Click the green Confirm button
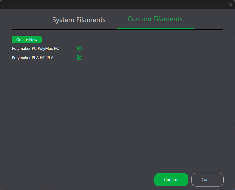Viewport: 235px width, 190px height. pyautogui.click(x=171, y=180)
